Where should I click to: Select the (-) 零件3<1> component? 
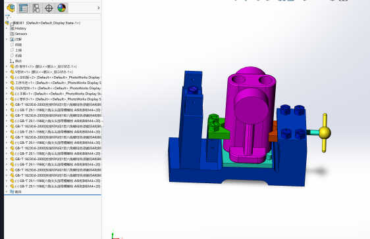click(55, 99)
